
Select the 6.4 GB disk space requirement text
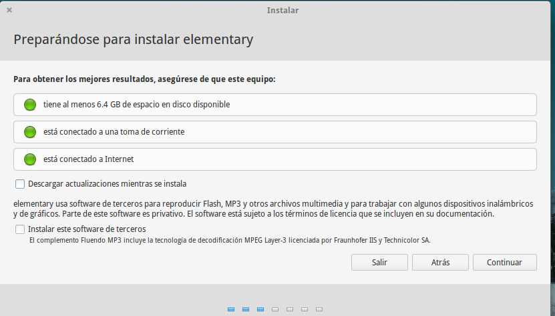pyautogui.click(x=137, y=105)
